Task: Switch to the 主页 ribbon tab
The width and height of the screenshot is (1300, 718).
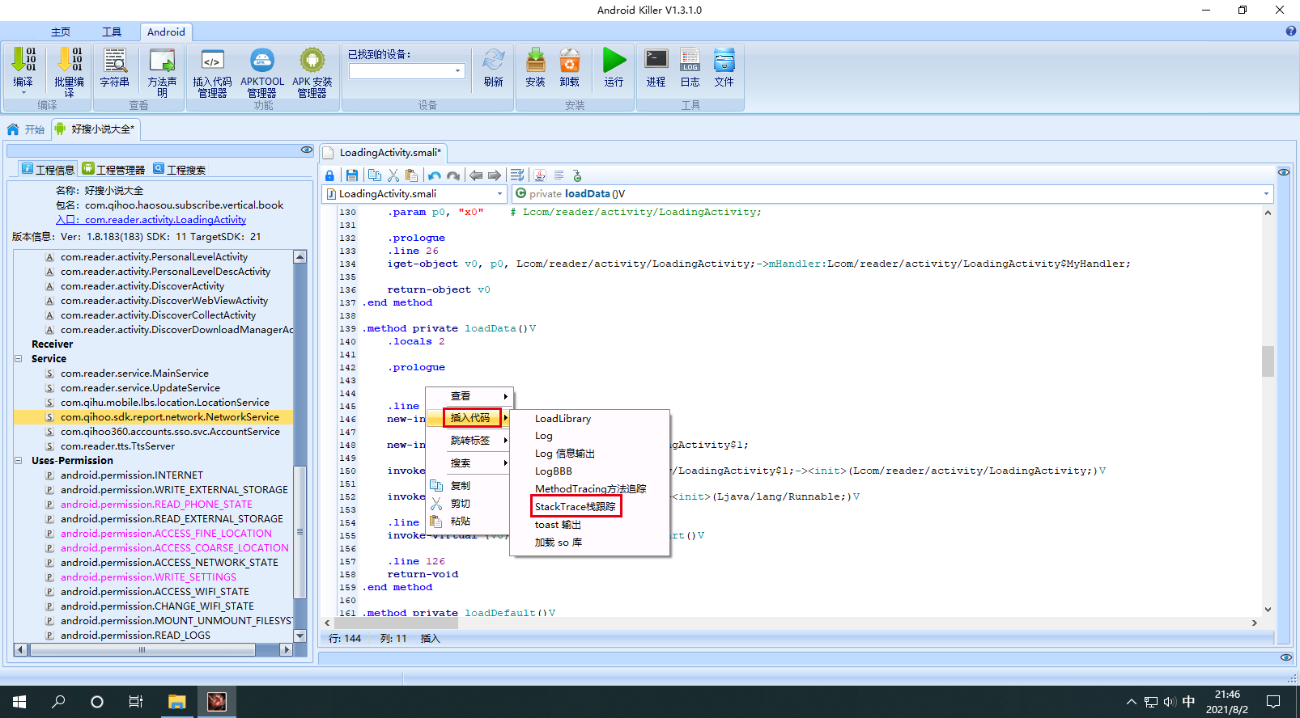Action: click(61, 32)
